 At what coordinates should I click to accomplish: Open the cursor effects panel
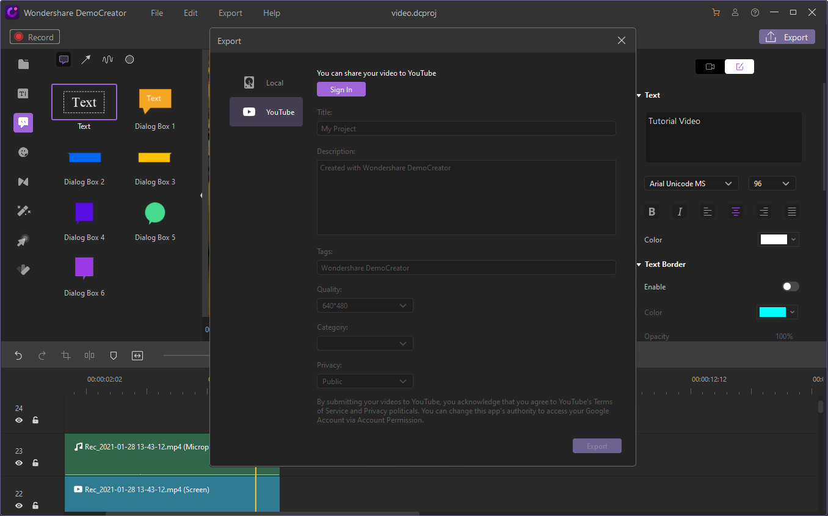coord(23,241)
